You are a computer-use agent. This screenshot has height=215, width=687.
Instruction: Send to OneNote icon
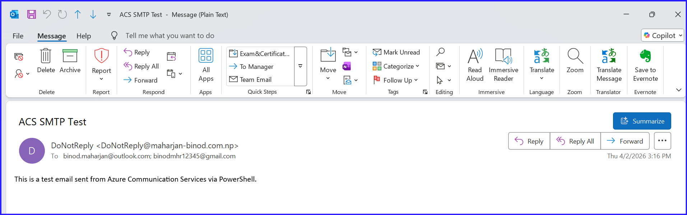point(347,66)
